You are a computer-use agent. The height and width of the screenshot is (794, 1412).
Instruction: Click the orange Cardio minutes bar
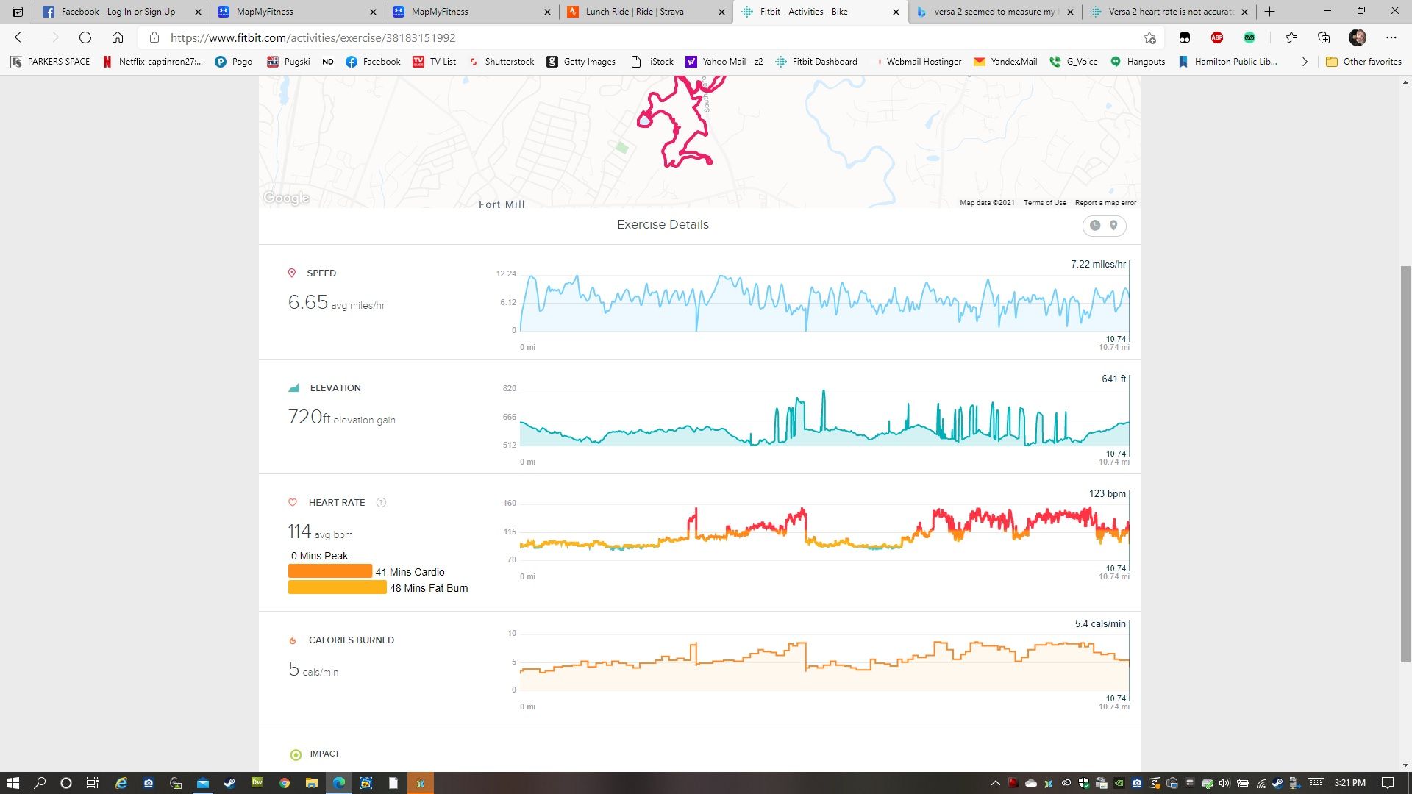[330, 571]
